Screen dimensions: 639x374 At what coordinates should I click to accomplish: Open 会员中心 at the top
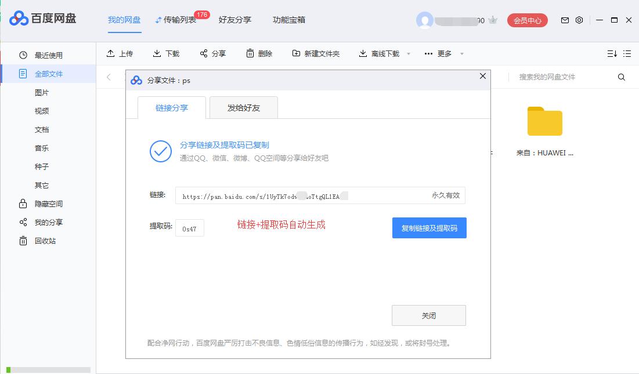pyautogui.click(x=527, y=20)
